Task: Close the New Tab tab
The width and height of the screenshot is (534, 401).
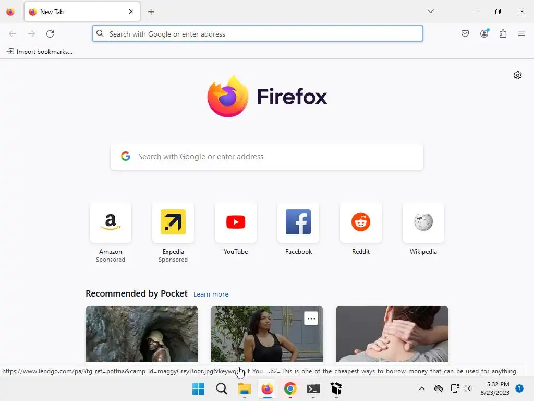Action: [x=131, y=11]
